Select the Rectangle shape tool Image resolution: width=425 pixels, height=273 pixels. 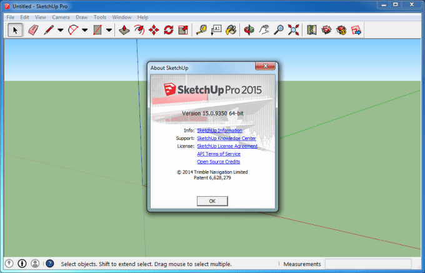coord(97,30)
